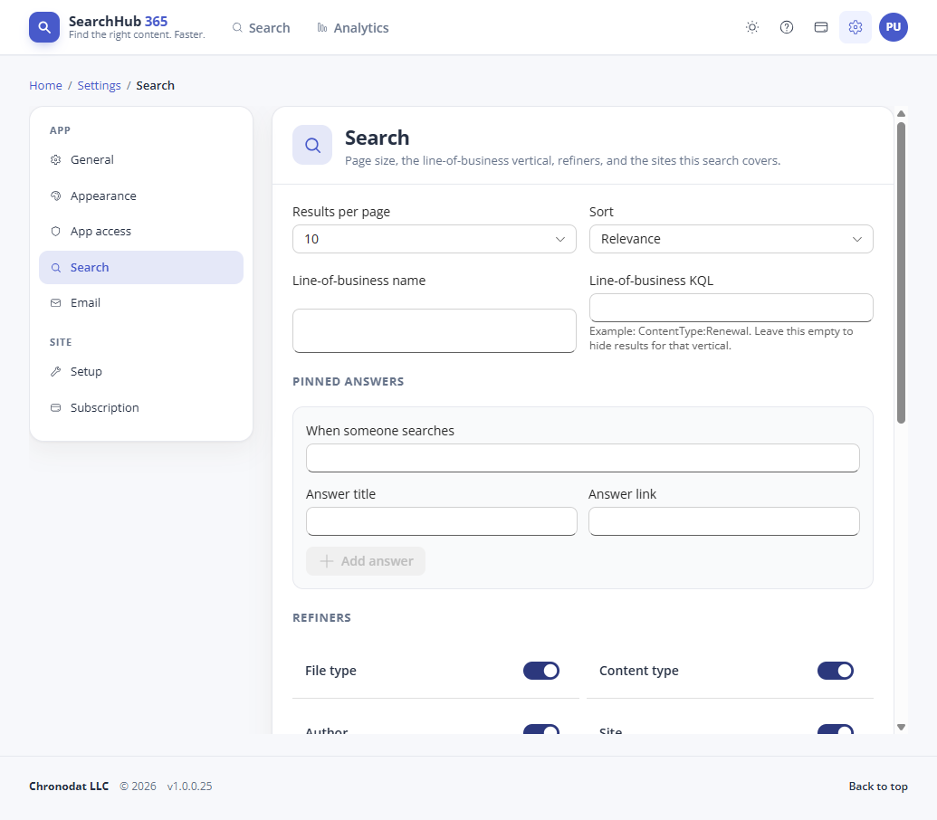Viewport: 937px width, 820px height.
Task: Open help via the question mark icon
Action: click(787, 27)
